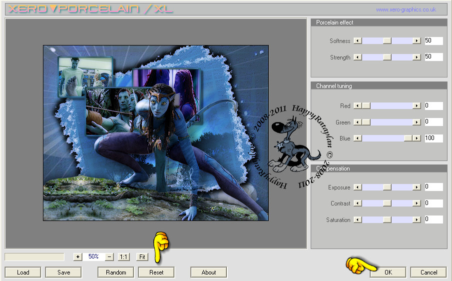Set preview zoom to 1:1
This screenshot has height=281, width=452.
click(x=124, y=257)
